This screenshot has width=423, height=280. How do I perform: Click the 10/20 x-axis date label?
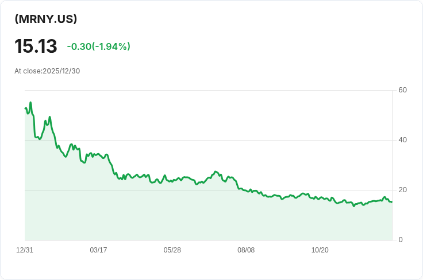pos(320,250)
